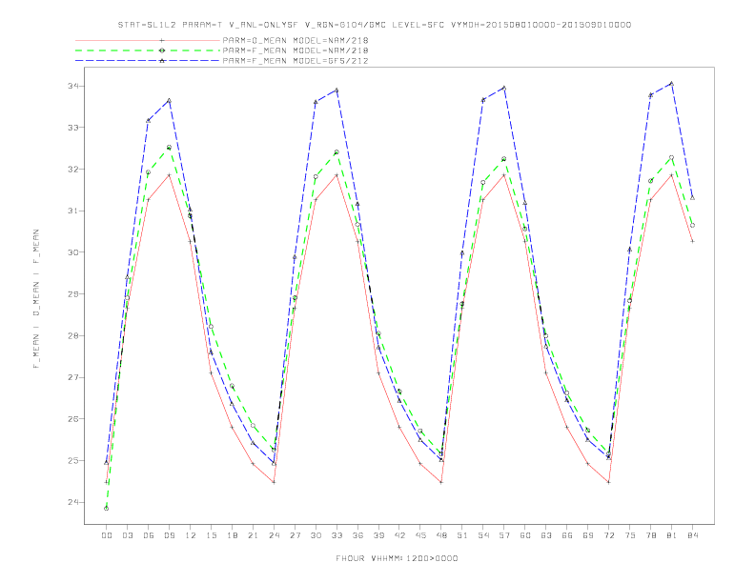Click blue GFS triangle marker at hour 81 peak
Viewport: 755px width, 583px height.
[x=672, y=83]
